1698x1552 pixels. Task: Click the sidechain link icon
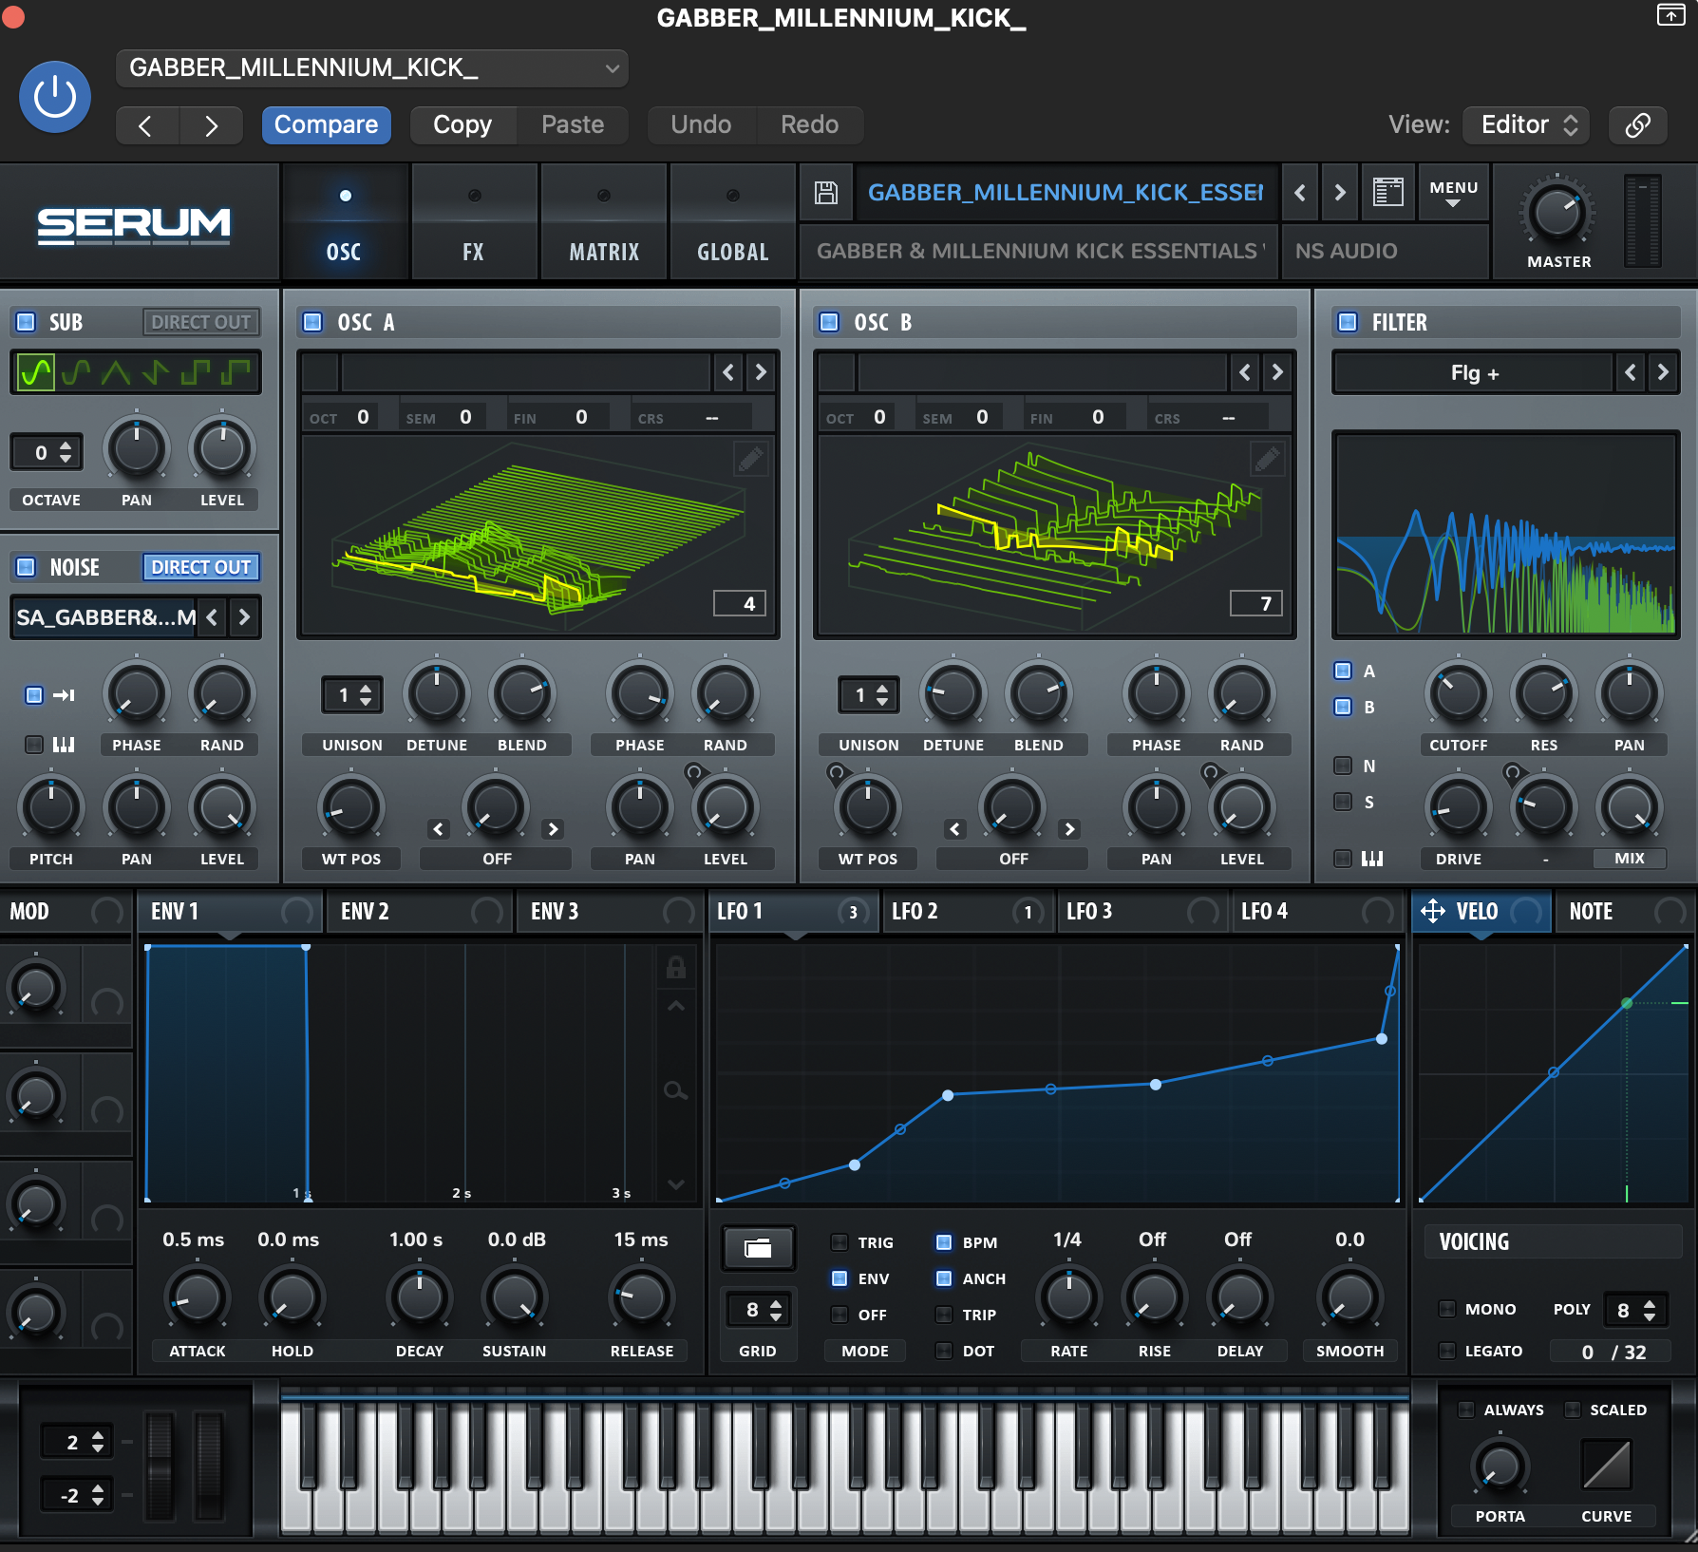(x=1637, y=124)
